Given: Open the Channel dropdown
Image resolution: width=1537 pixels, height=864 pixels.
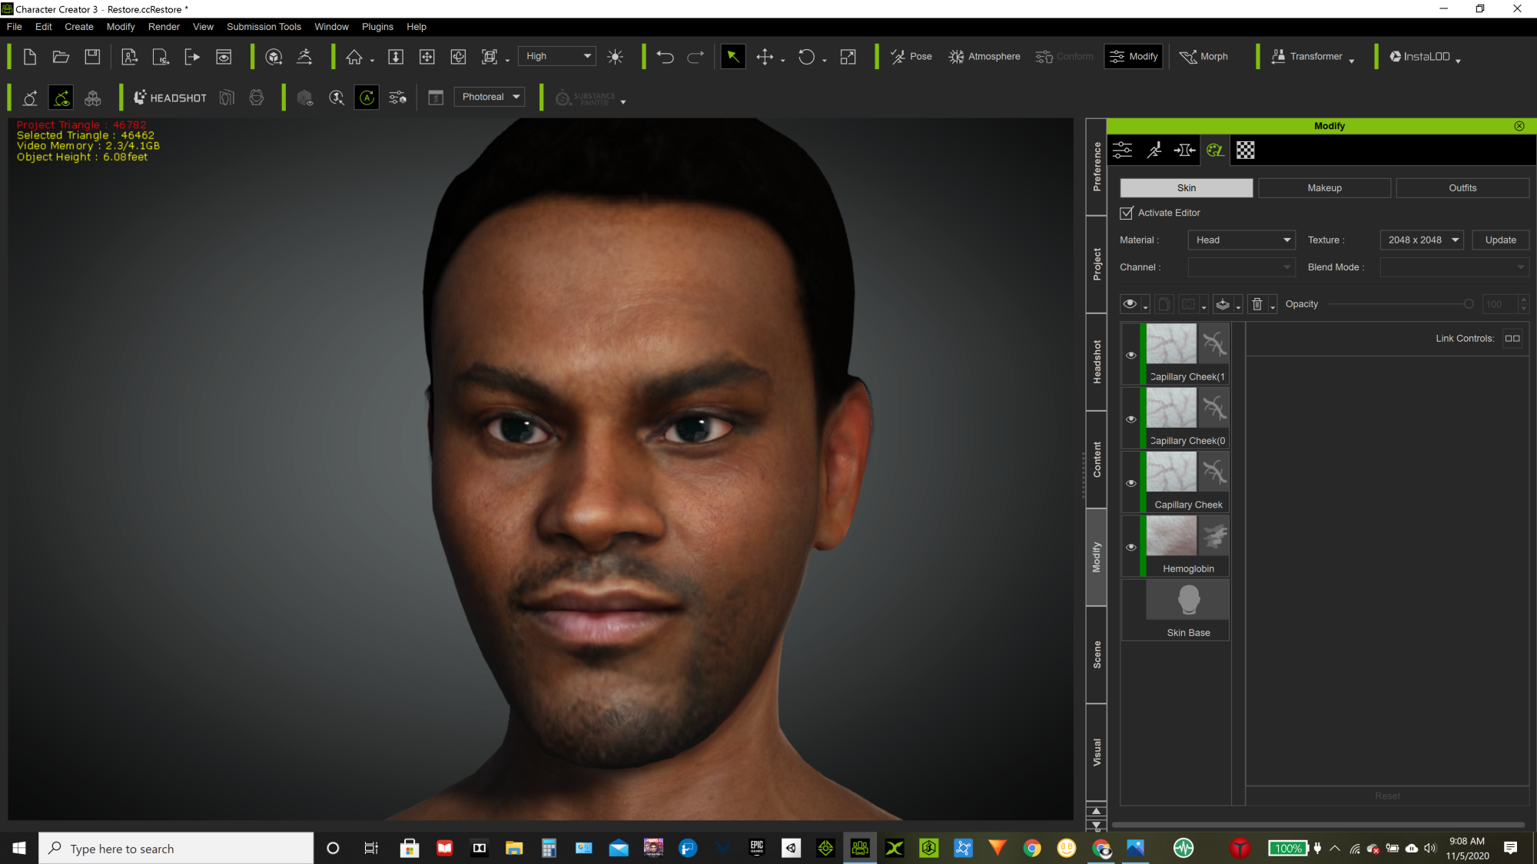Looking at the screenshot, I should click(1242, 267).
